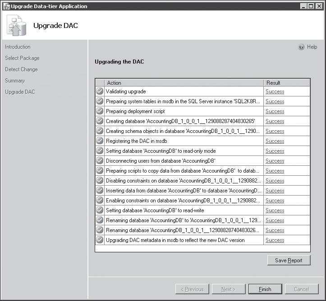
Task: Select 'Setting database AccountingDB to read-write' text
Action: pyautogui.click(x=155, y=210)
